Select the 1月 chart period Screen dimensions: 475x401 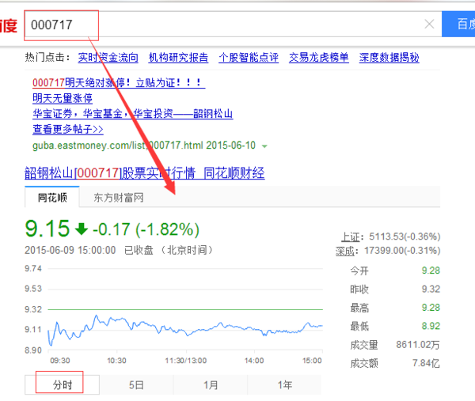[211, 385]
